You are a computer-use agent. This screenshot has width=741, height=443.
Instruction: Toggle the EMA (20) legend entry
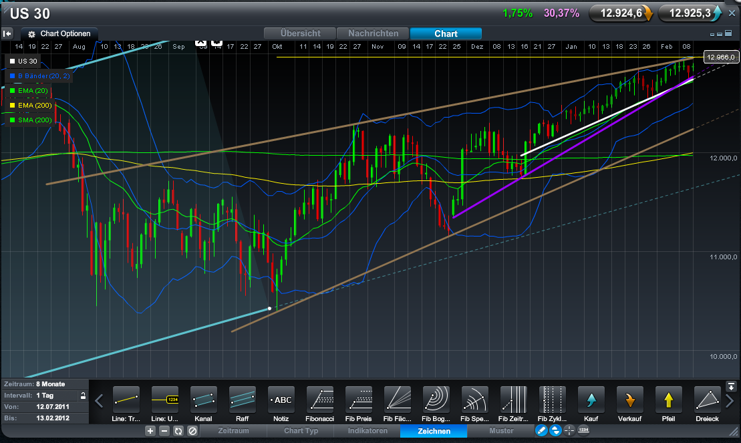28,90
